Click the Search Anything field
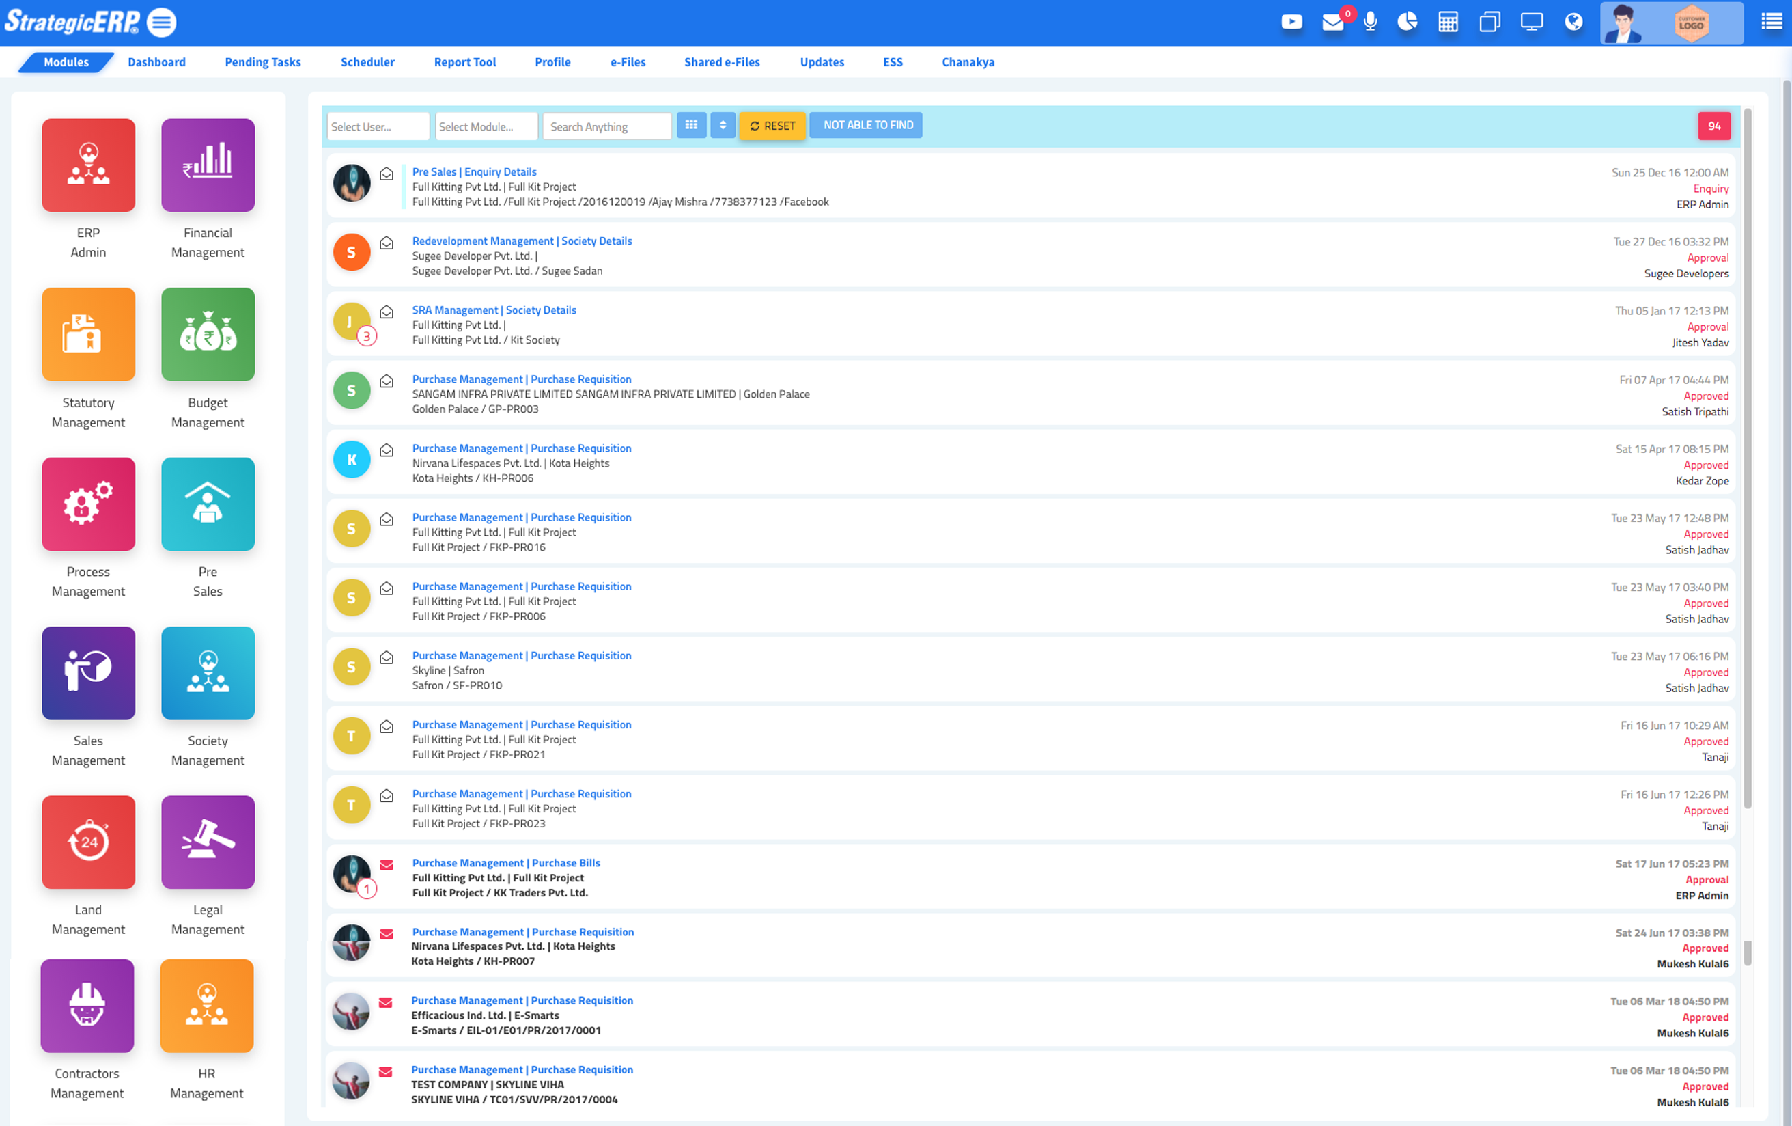 (606, 126)
